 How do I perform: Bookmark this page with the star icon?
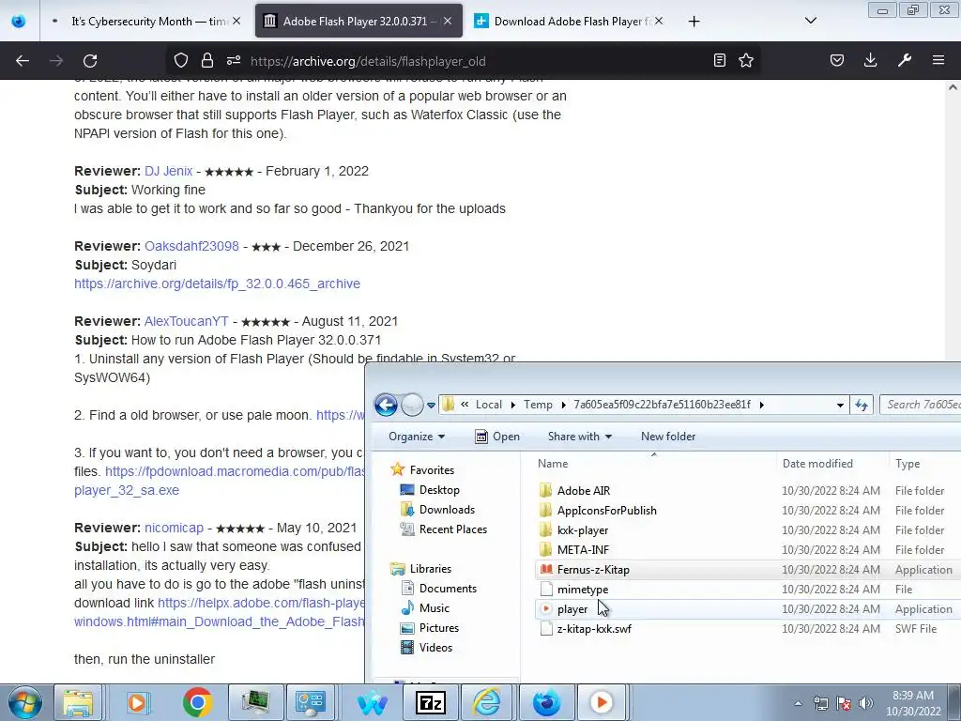(746, 60)
